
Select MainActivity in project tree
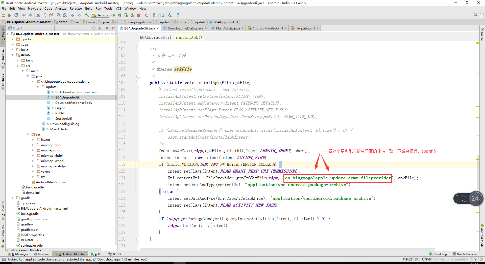pos(59,129)
